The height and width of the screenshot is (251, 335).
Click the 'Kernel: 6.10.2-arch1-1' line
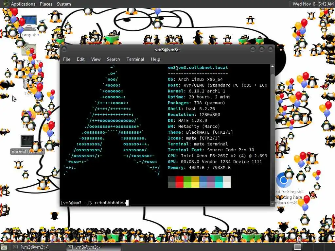click(196, 91)
